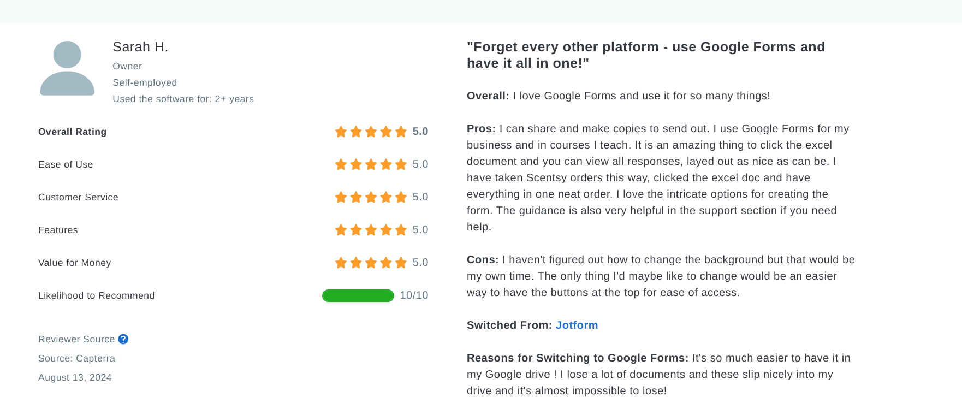Select the last star in Features rating

click(x=402, y=230)
